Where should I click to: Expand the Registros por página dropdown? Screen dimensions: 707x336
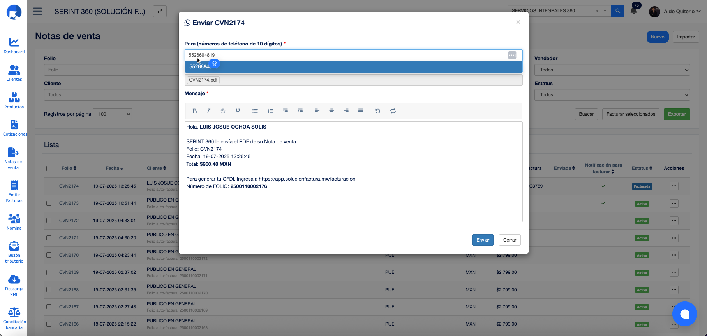coord(112,114)
